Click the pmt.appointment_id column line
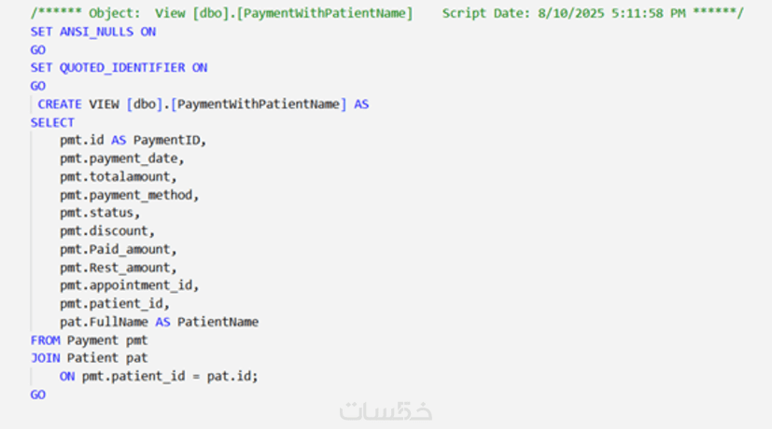 [x=130, y=285]
